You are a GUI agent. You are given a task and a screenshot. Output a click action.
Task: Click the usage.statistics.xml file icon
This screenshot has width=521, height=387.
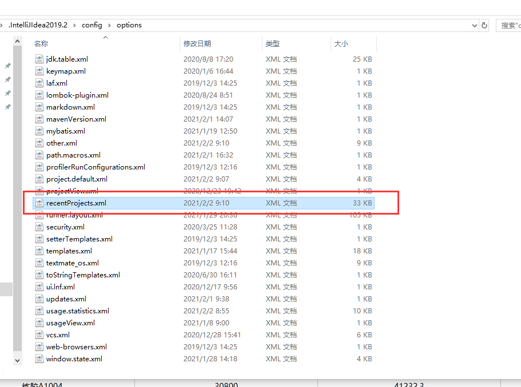pos(39,311)
